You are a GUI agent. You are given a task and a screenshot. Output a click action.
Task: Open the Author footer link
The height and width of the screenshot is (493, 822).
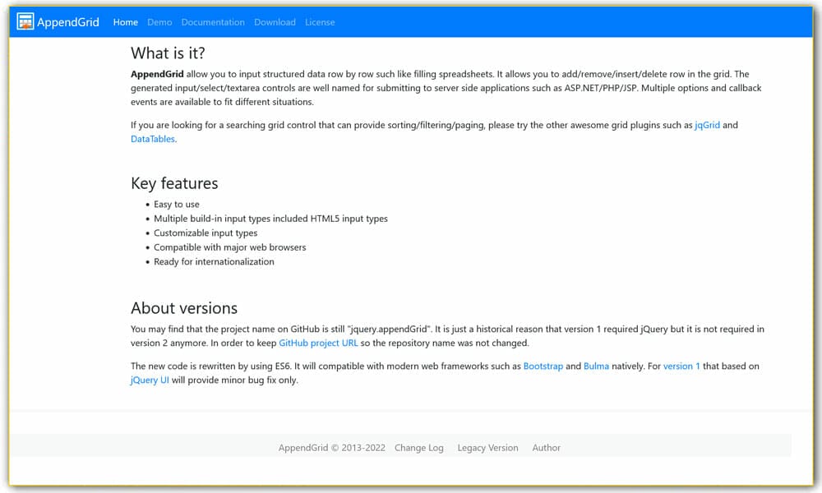547,448
